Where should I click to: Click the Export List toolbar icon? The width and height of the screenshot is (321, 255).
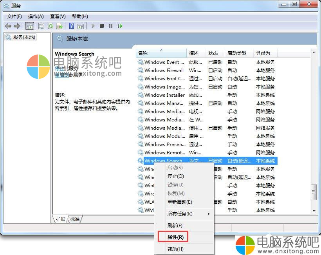tap(60, 26)
